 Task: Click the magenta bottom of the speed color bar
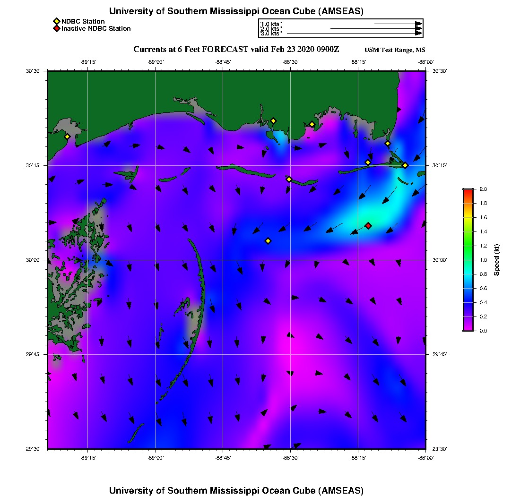click(x=468, y=328)
